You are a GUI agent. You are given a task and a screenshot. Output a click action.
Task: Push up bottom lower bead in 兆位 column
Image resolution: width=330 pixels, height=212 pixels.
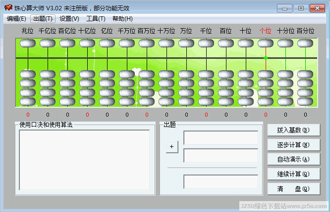pos(28,102)
